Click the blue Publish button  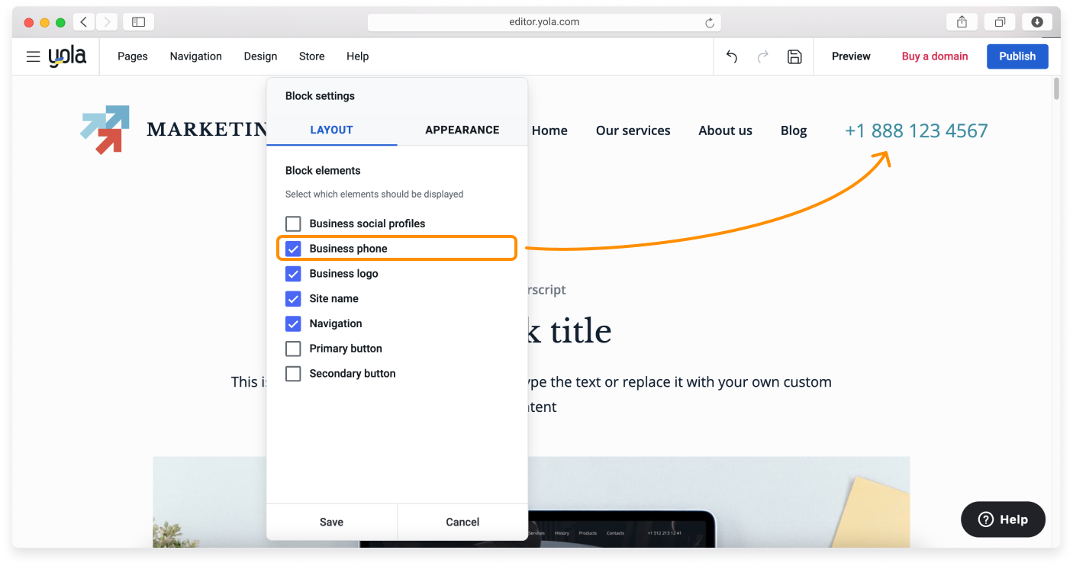click(x=1017, y=56)
